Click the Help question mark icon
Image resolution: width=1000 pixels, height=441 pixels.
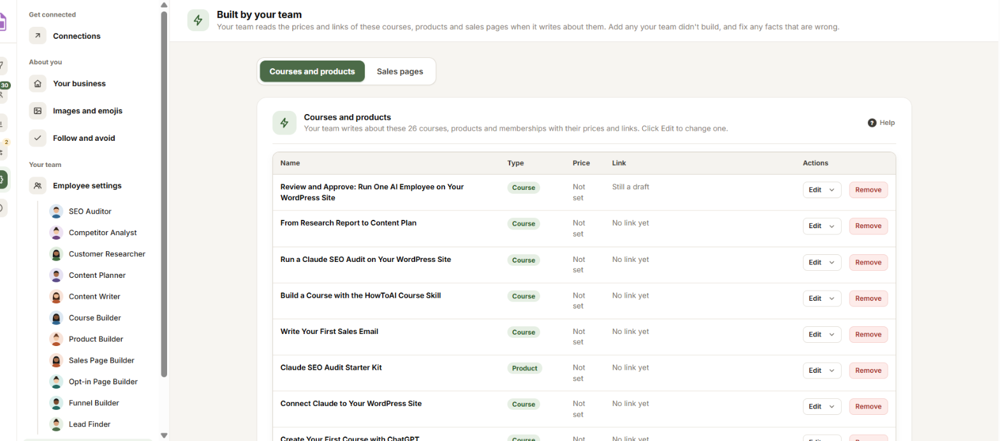coord(872,123)
